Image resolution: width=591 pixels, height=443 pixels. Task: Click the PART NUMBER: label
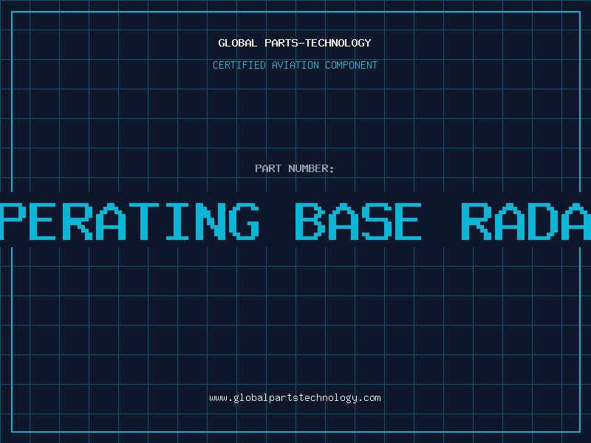pos(295,168)
